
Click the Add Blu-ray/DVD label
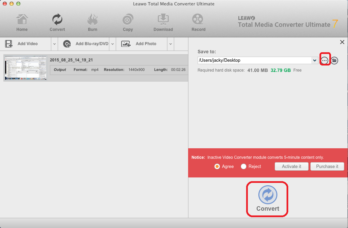92,44
